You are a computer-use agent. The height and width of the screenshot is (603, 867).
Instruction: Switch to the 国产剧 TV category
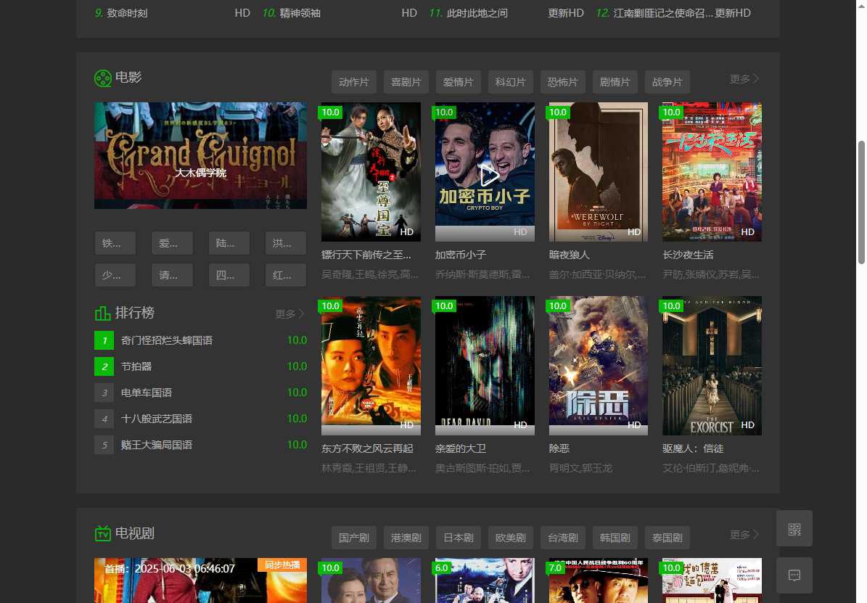pyautogui.click(x=354, y=538)
